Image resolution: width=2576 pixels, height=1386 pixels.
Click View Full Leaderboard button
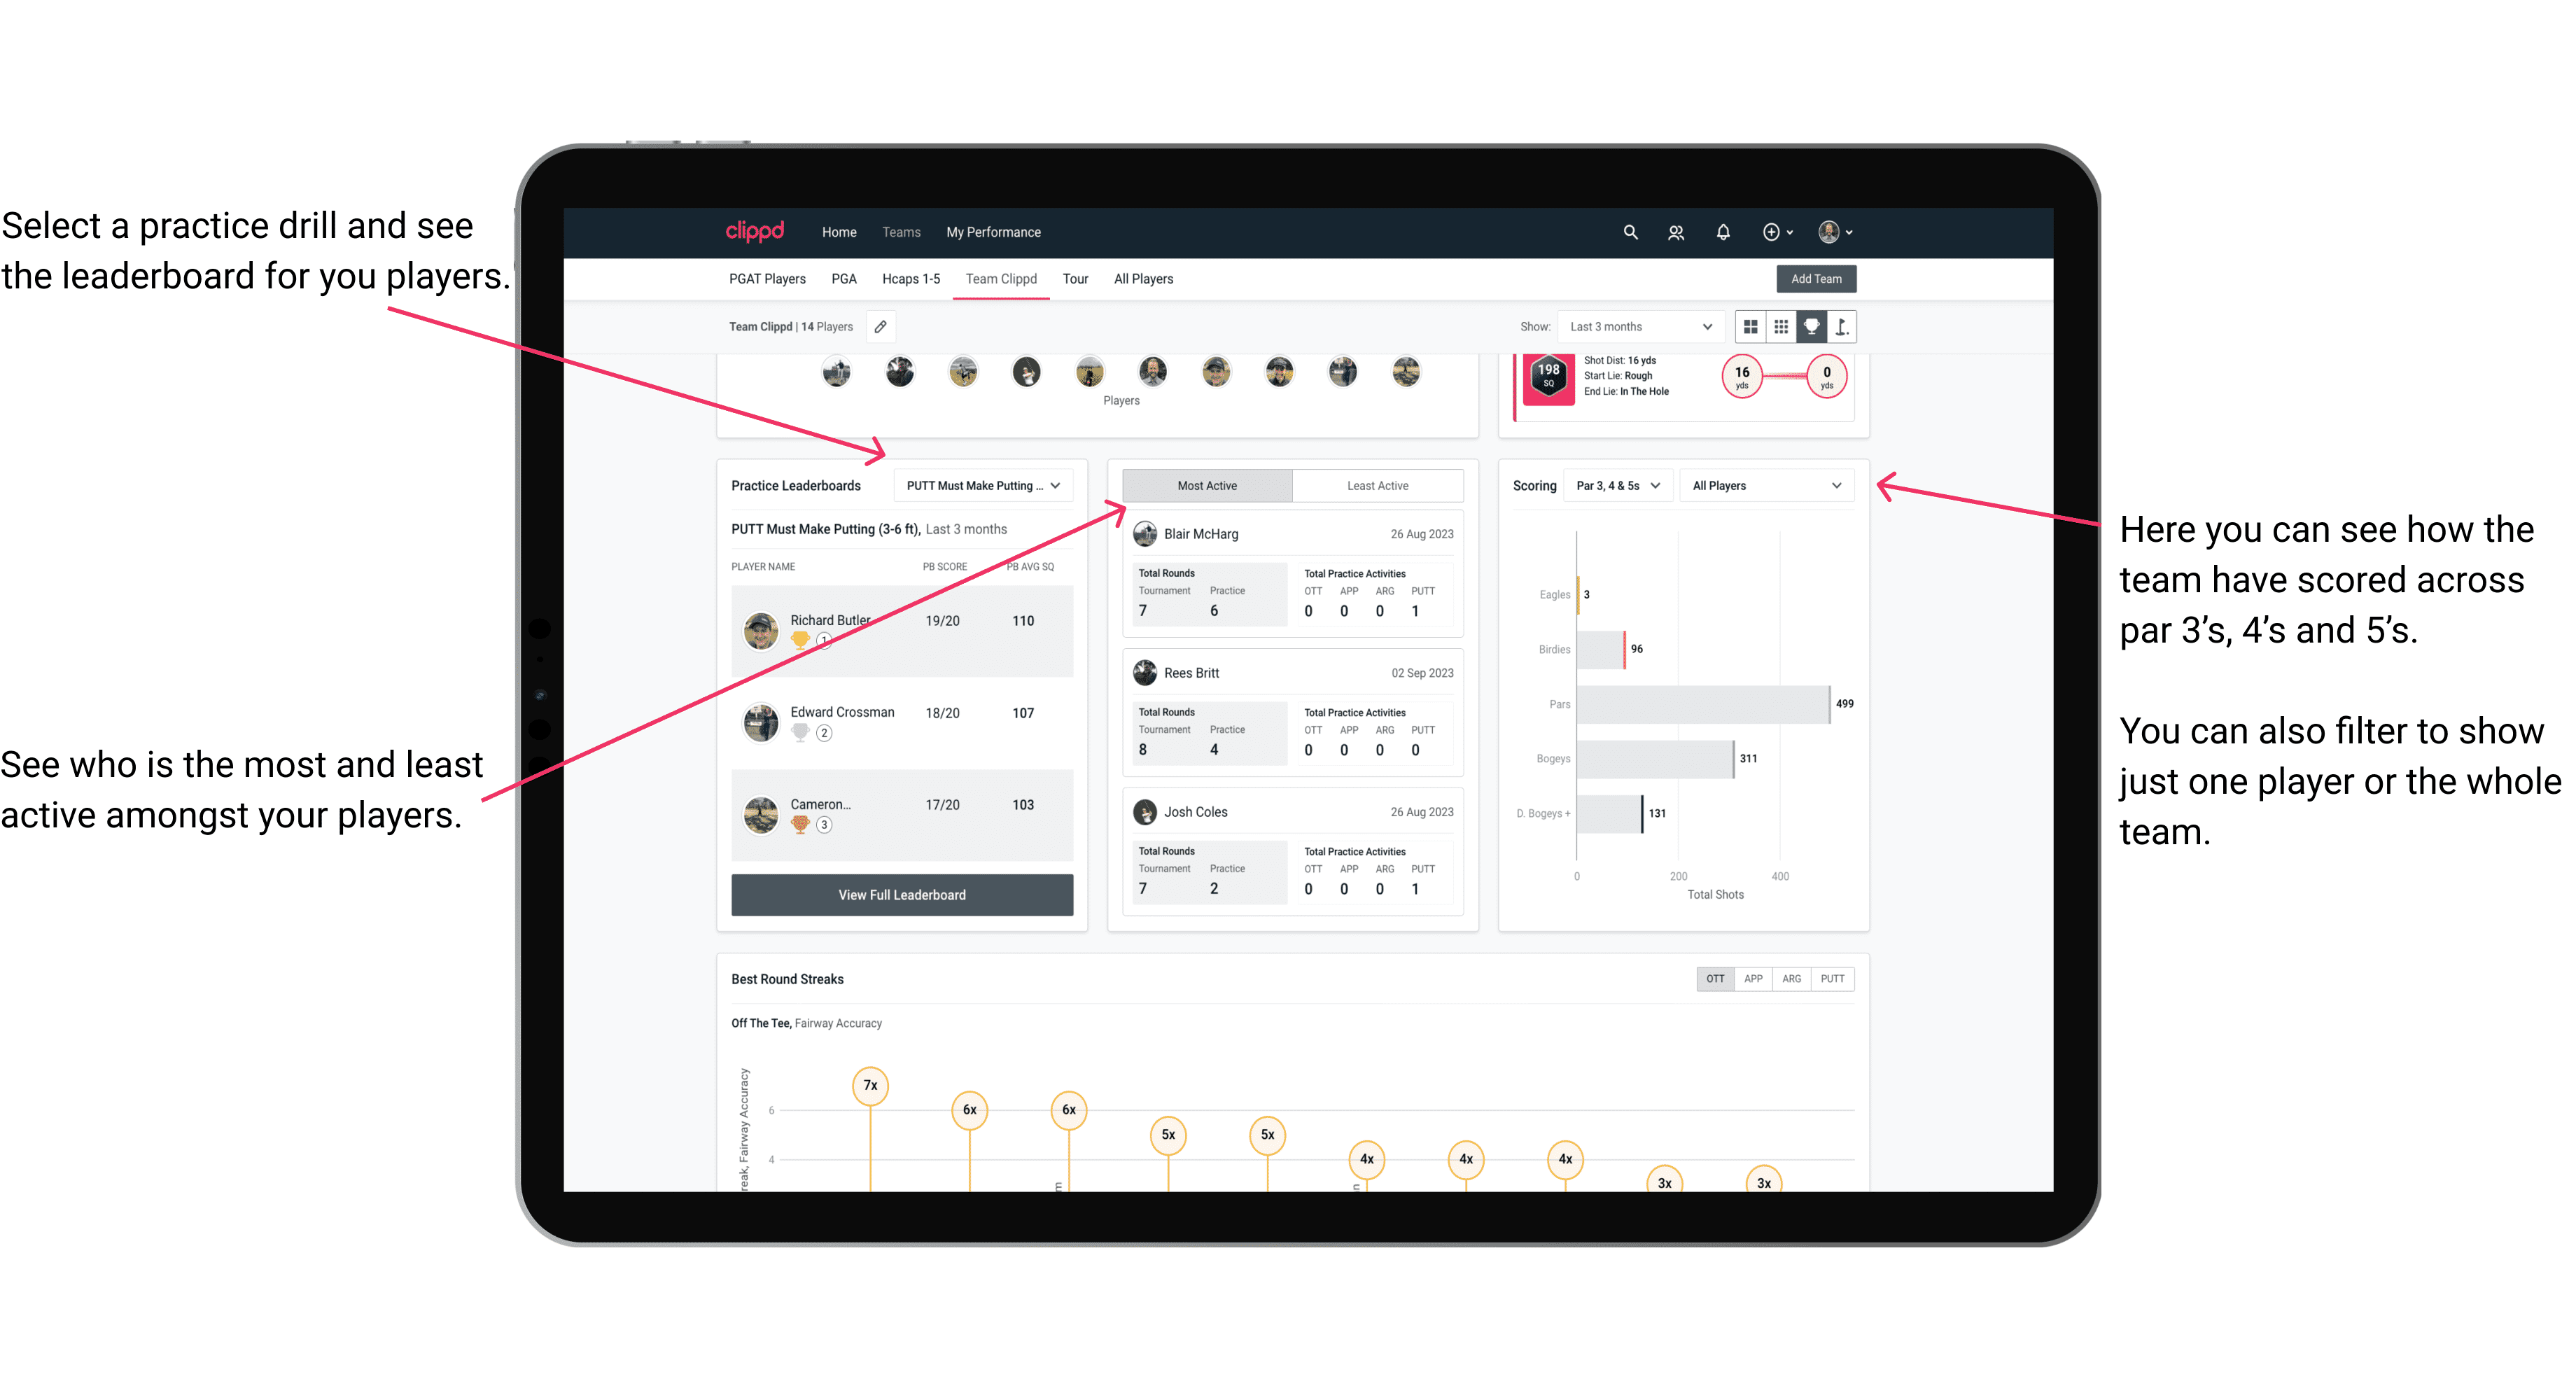[x=901, y=895]
